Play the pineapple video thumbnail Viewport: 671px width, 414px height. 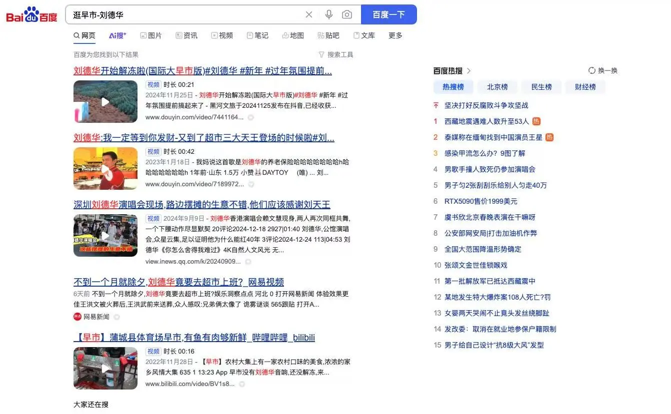click(105, 101)
